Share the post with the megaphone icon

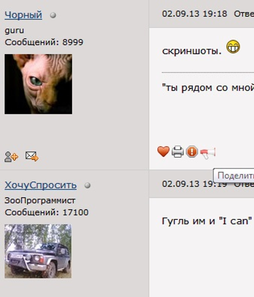[208, 153]
